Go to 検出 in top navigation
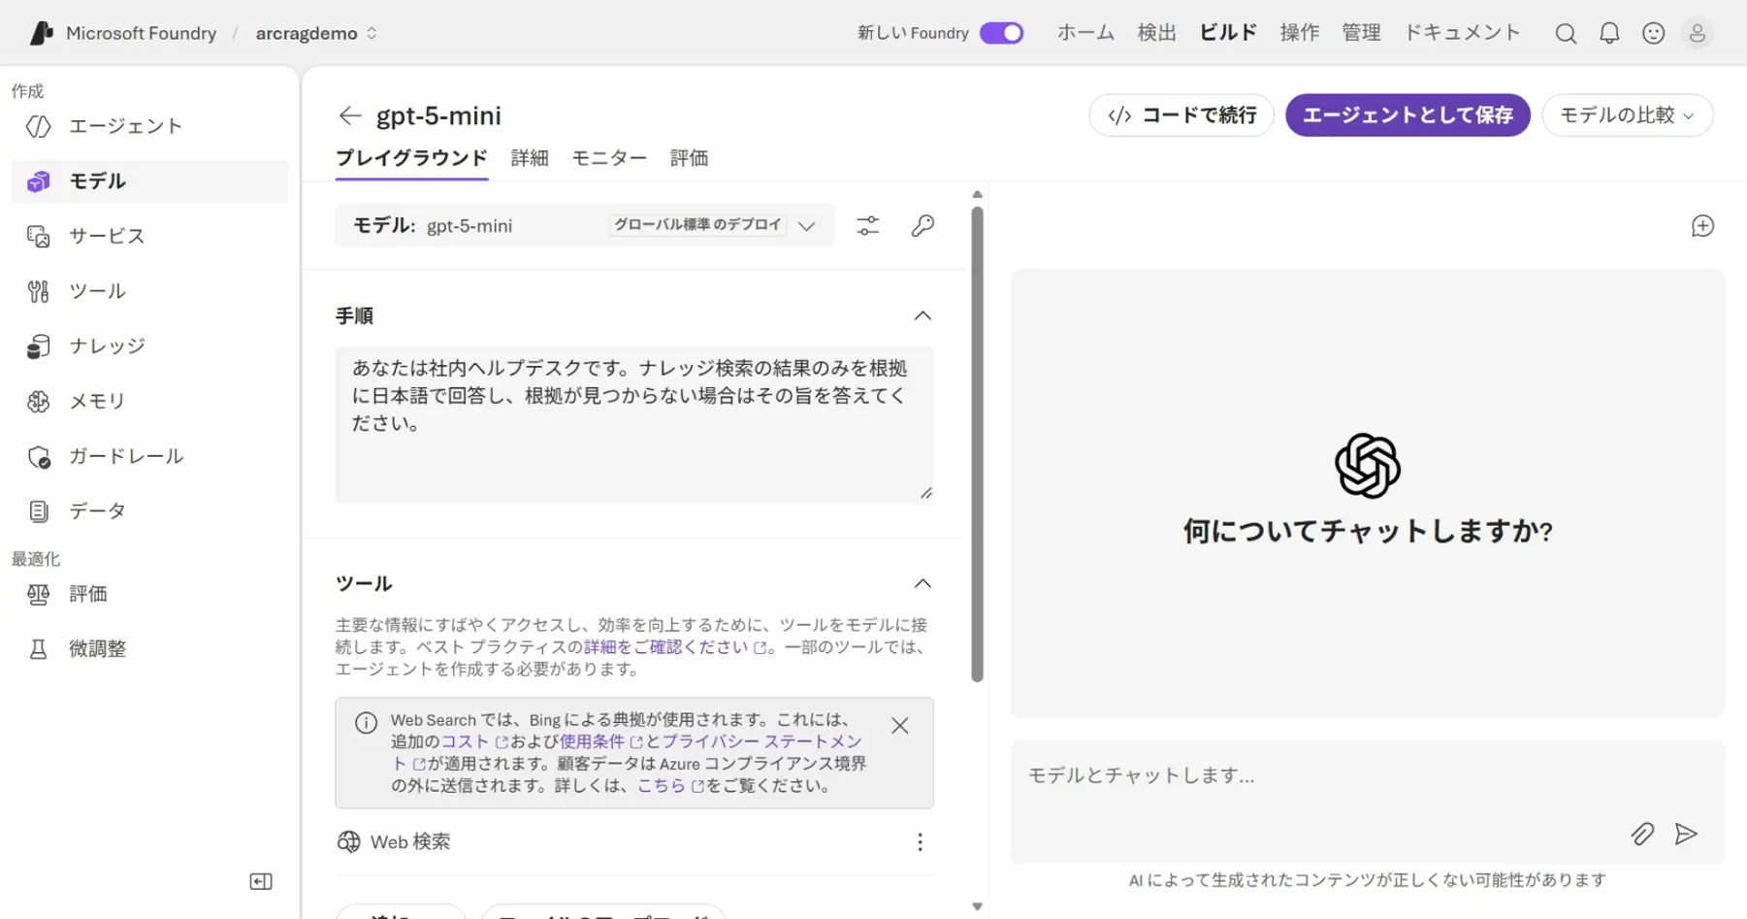Screen dimensions: 1747x919 click(x=1156, y=33)
